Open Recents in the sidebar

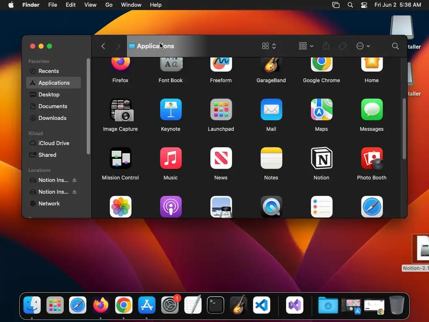(x=53, y=71)
